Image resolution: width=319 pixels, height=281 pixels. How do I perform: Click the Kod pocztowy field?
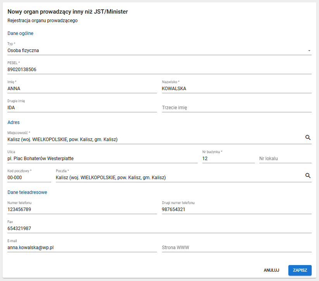(29, 178)
